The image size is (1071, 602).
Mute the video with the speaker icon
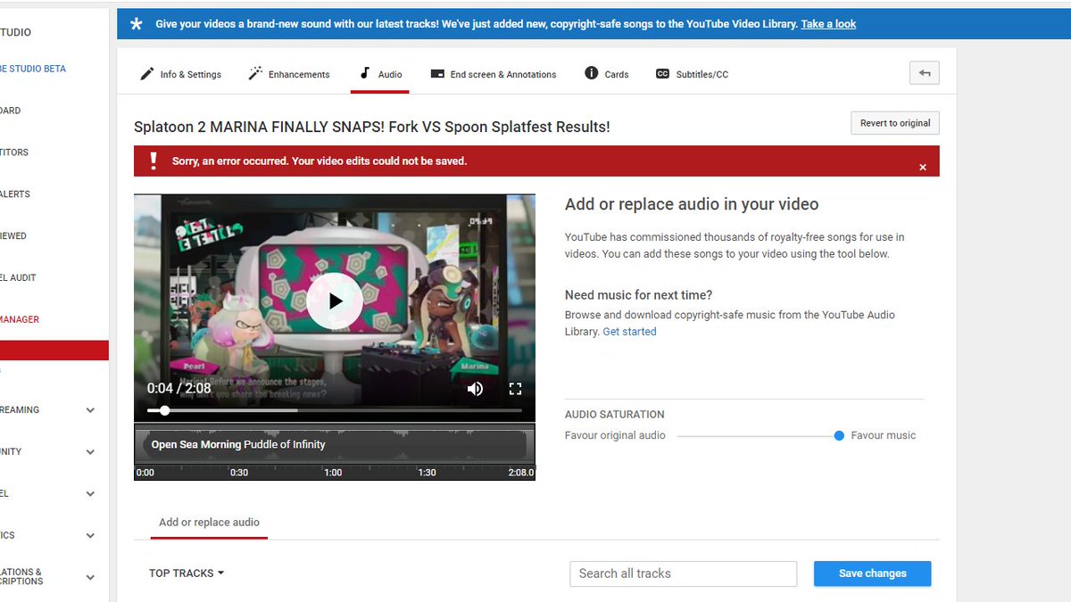(x=475, y=389)
